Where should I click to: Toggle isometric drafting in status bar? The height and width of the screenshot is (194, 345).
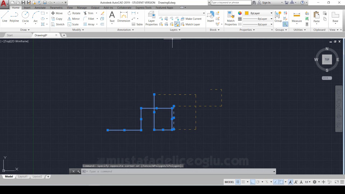pos(267,182)
